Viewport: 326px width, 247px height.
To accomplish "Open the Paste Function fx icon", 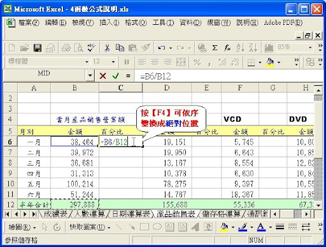I will pyautogui.click(x=227, y=48).
